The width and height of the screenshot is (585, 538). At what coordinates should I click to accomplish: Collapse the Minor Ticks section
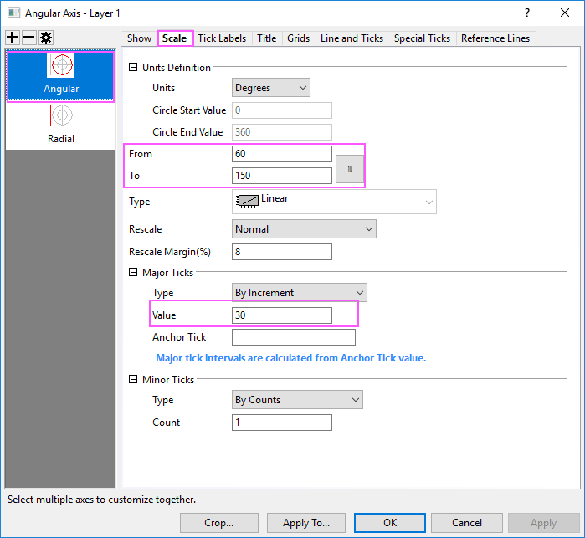[134, 380]
